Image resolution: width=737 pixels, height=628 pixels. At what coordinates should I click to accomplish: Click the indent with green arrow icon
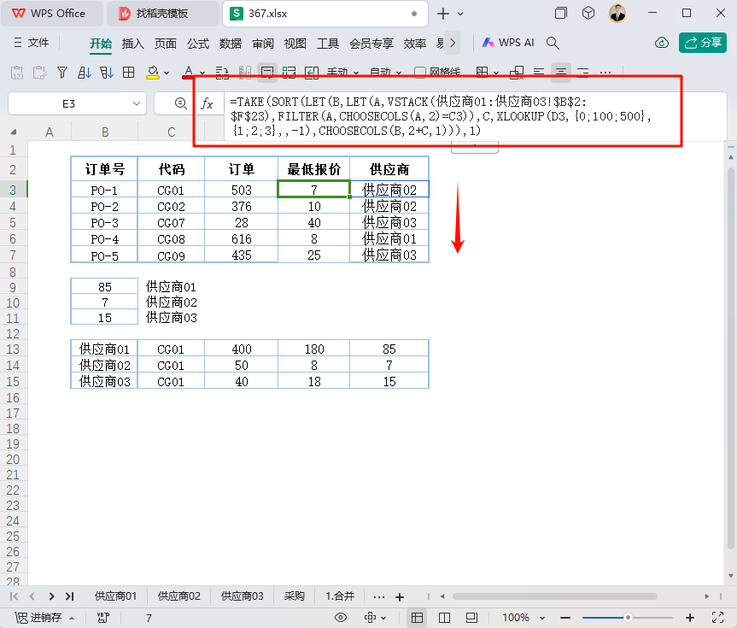(312, 73)
